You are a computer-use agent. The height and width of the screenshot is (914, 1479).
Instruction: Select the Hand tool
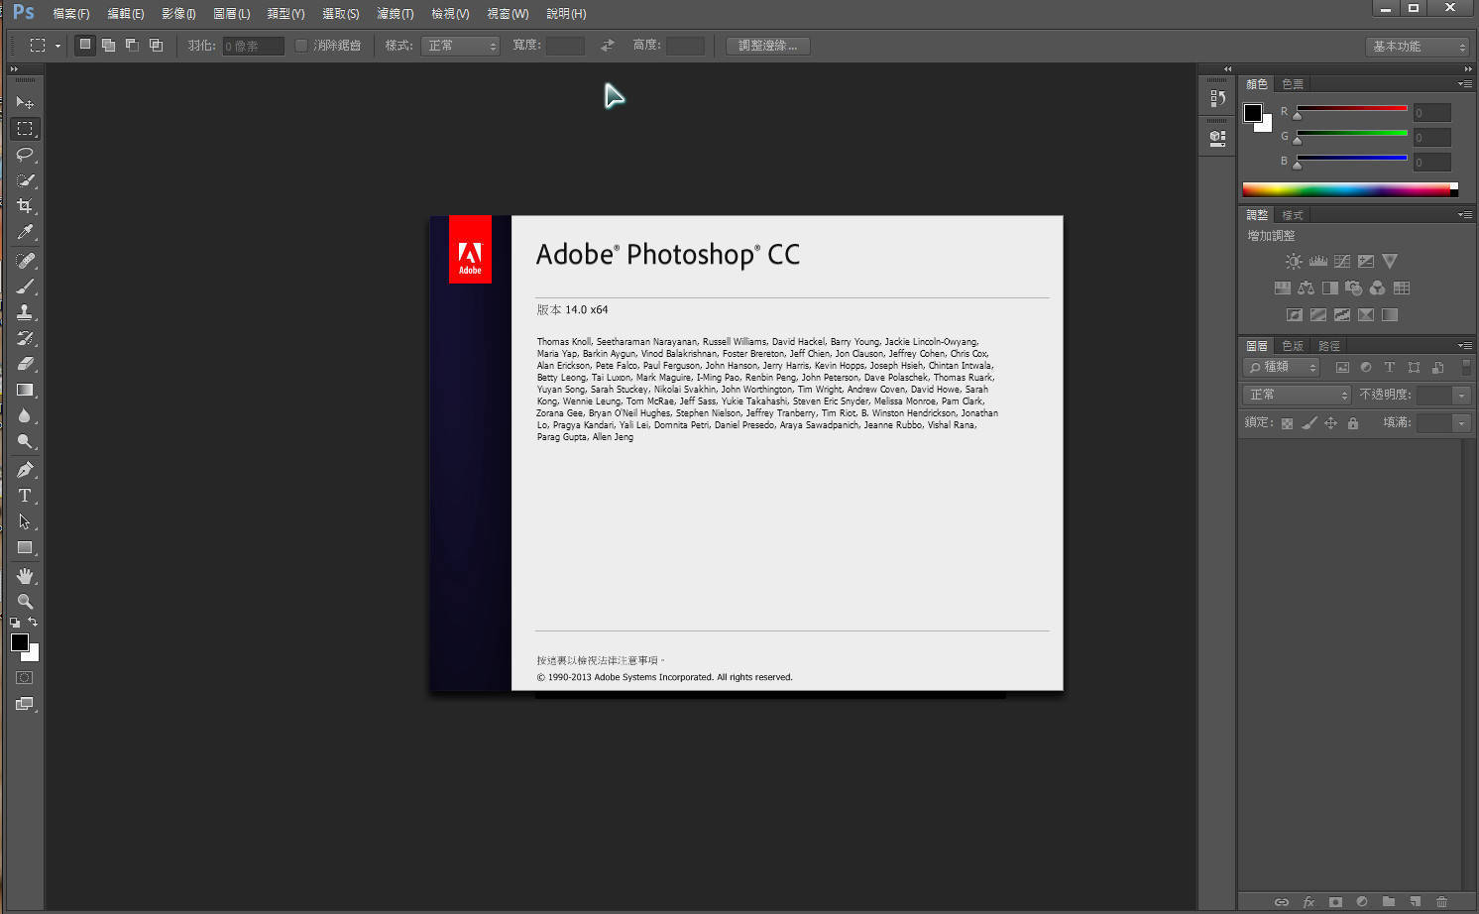[25, 576]
